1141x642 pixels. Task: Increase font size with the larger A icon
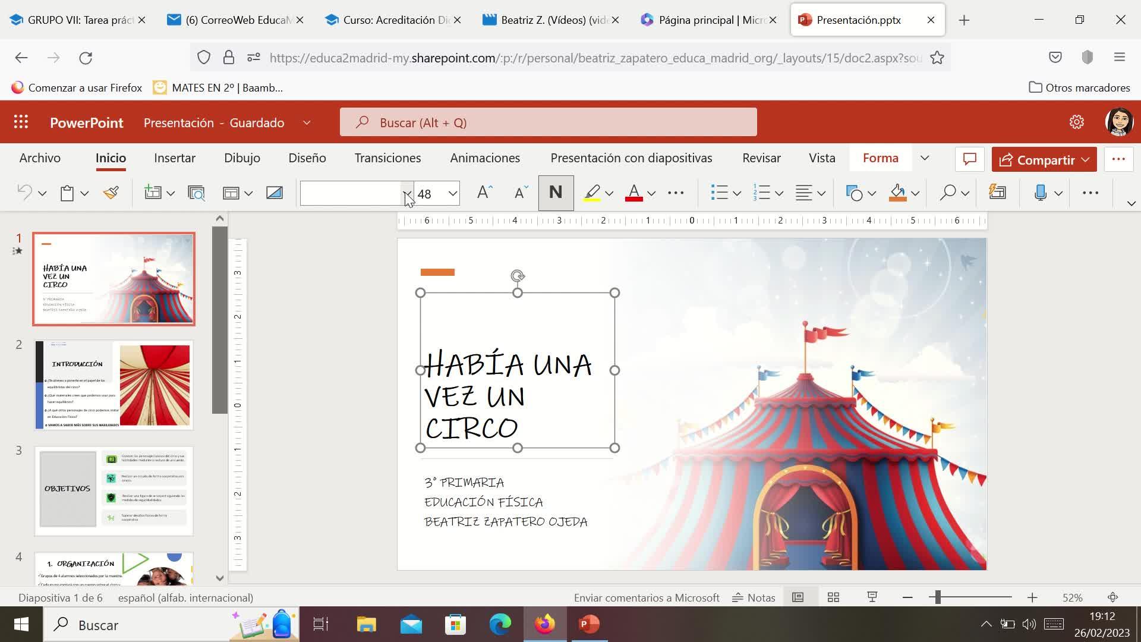pyautogui.click(x=484, y=193)
